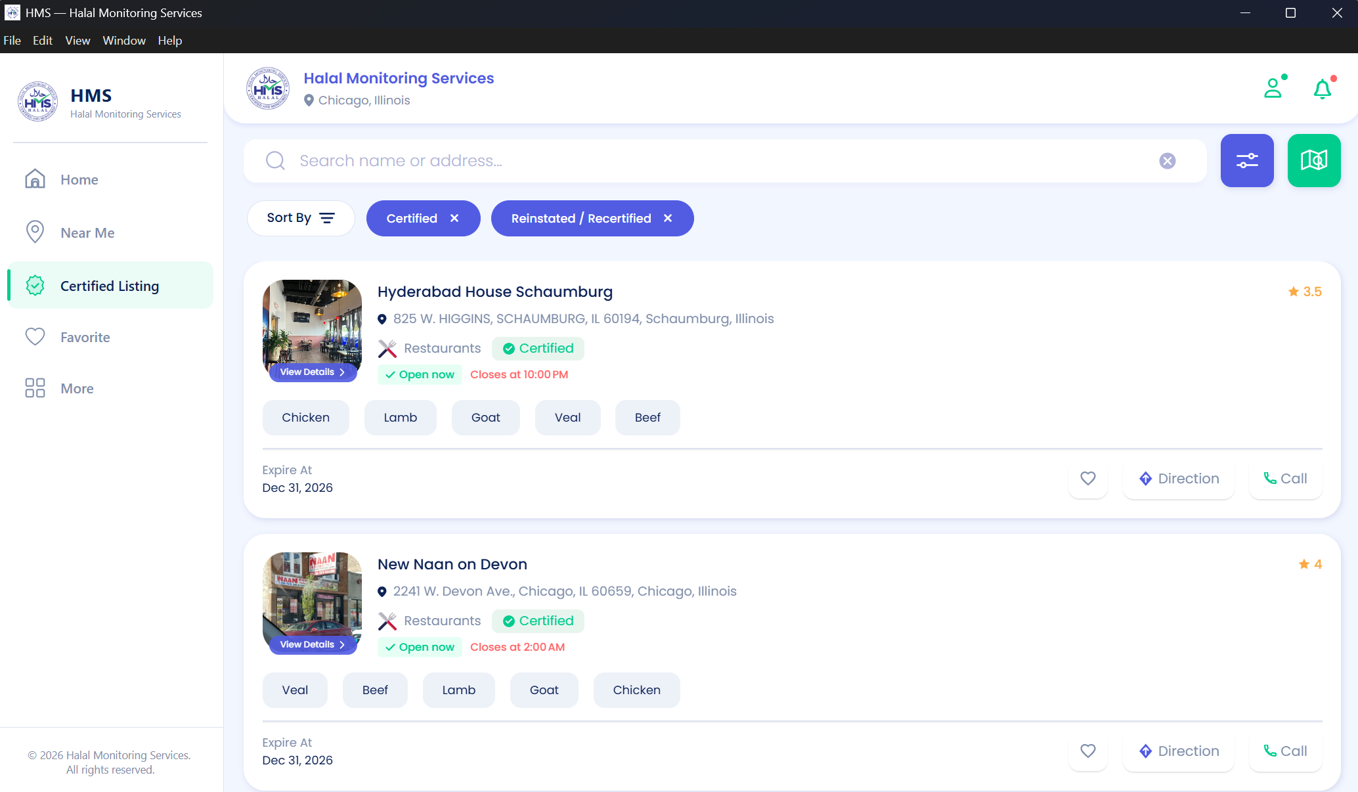Open the Window menu
The height and width of the screenshot is (792, 1358).
124,41
